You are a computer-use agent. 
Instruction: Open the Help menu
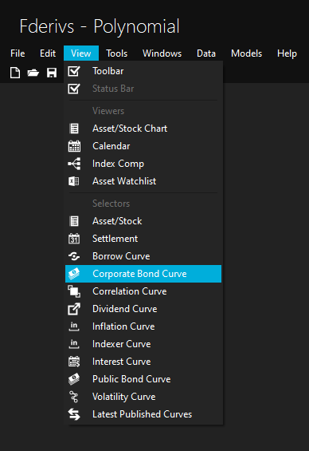(287, 53)
